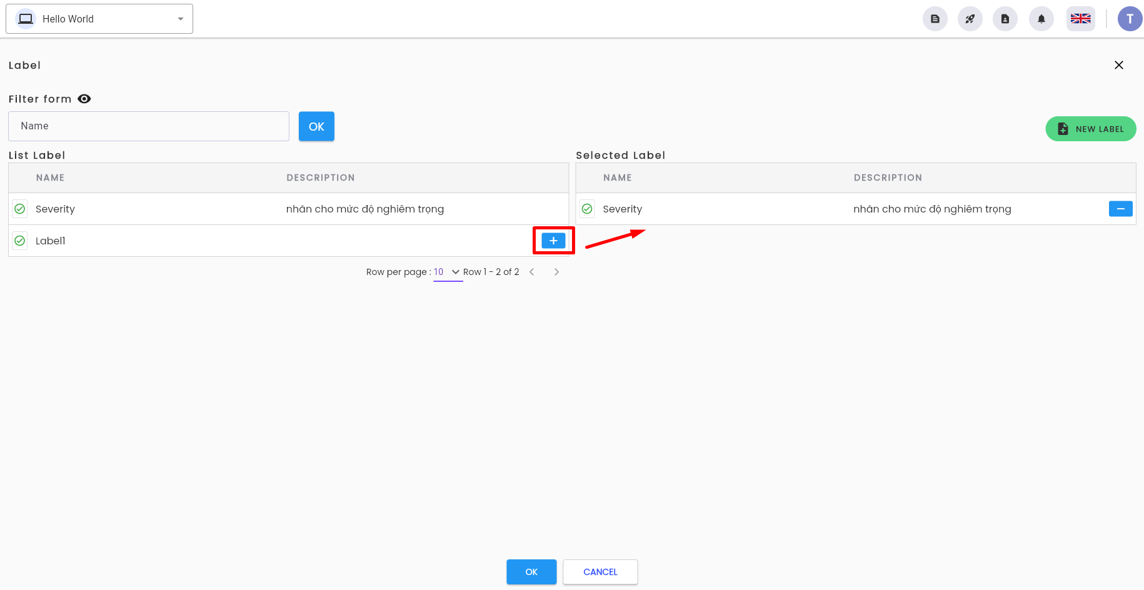Toggle Filter form visibility eye icon
The width and height of the screenshot is (1144, 590).
click(x=84, y=99)
